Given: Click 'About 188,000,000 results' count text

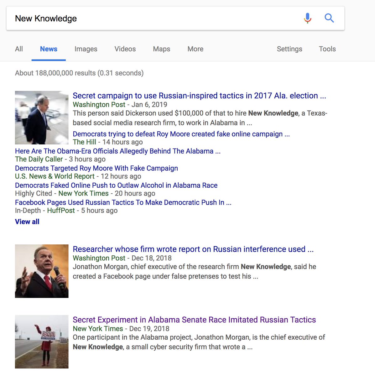Looking at the screenshot, I should 79,73.
